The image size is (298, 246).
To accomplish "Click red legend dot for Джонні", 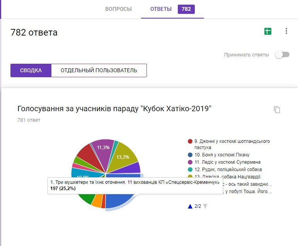I will [x=190, y=141].
